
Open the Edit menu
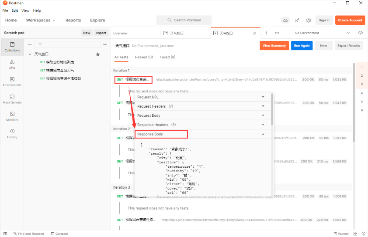pos(15,10)
